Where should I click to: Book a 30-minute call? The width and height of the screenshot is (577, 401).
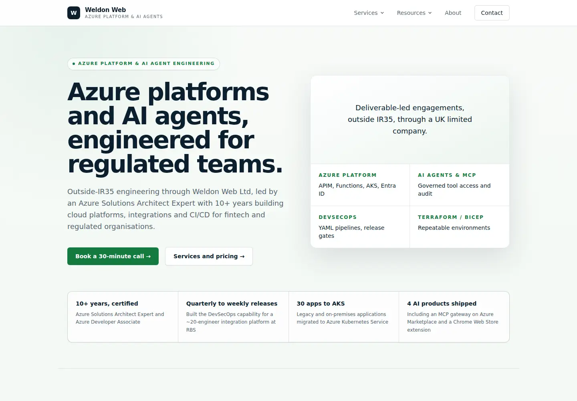pyautogui.click(x=113, y=256)
